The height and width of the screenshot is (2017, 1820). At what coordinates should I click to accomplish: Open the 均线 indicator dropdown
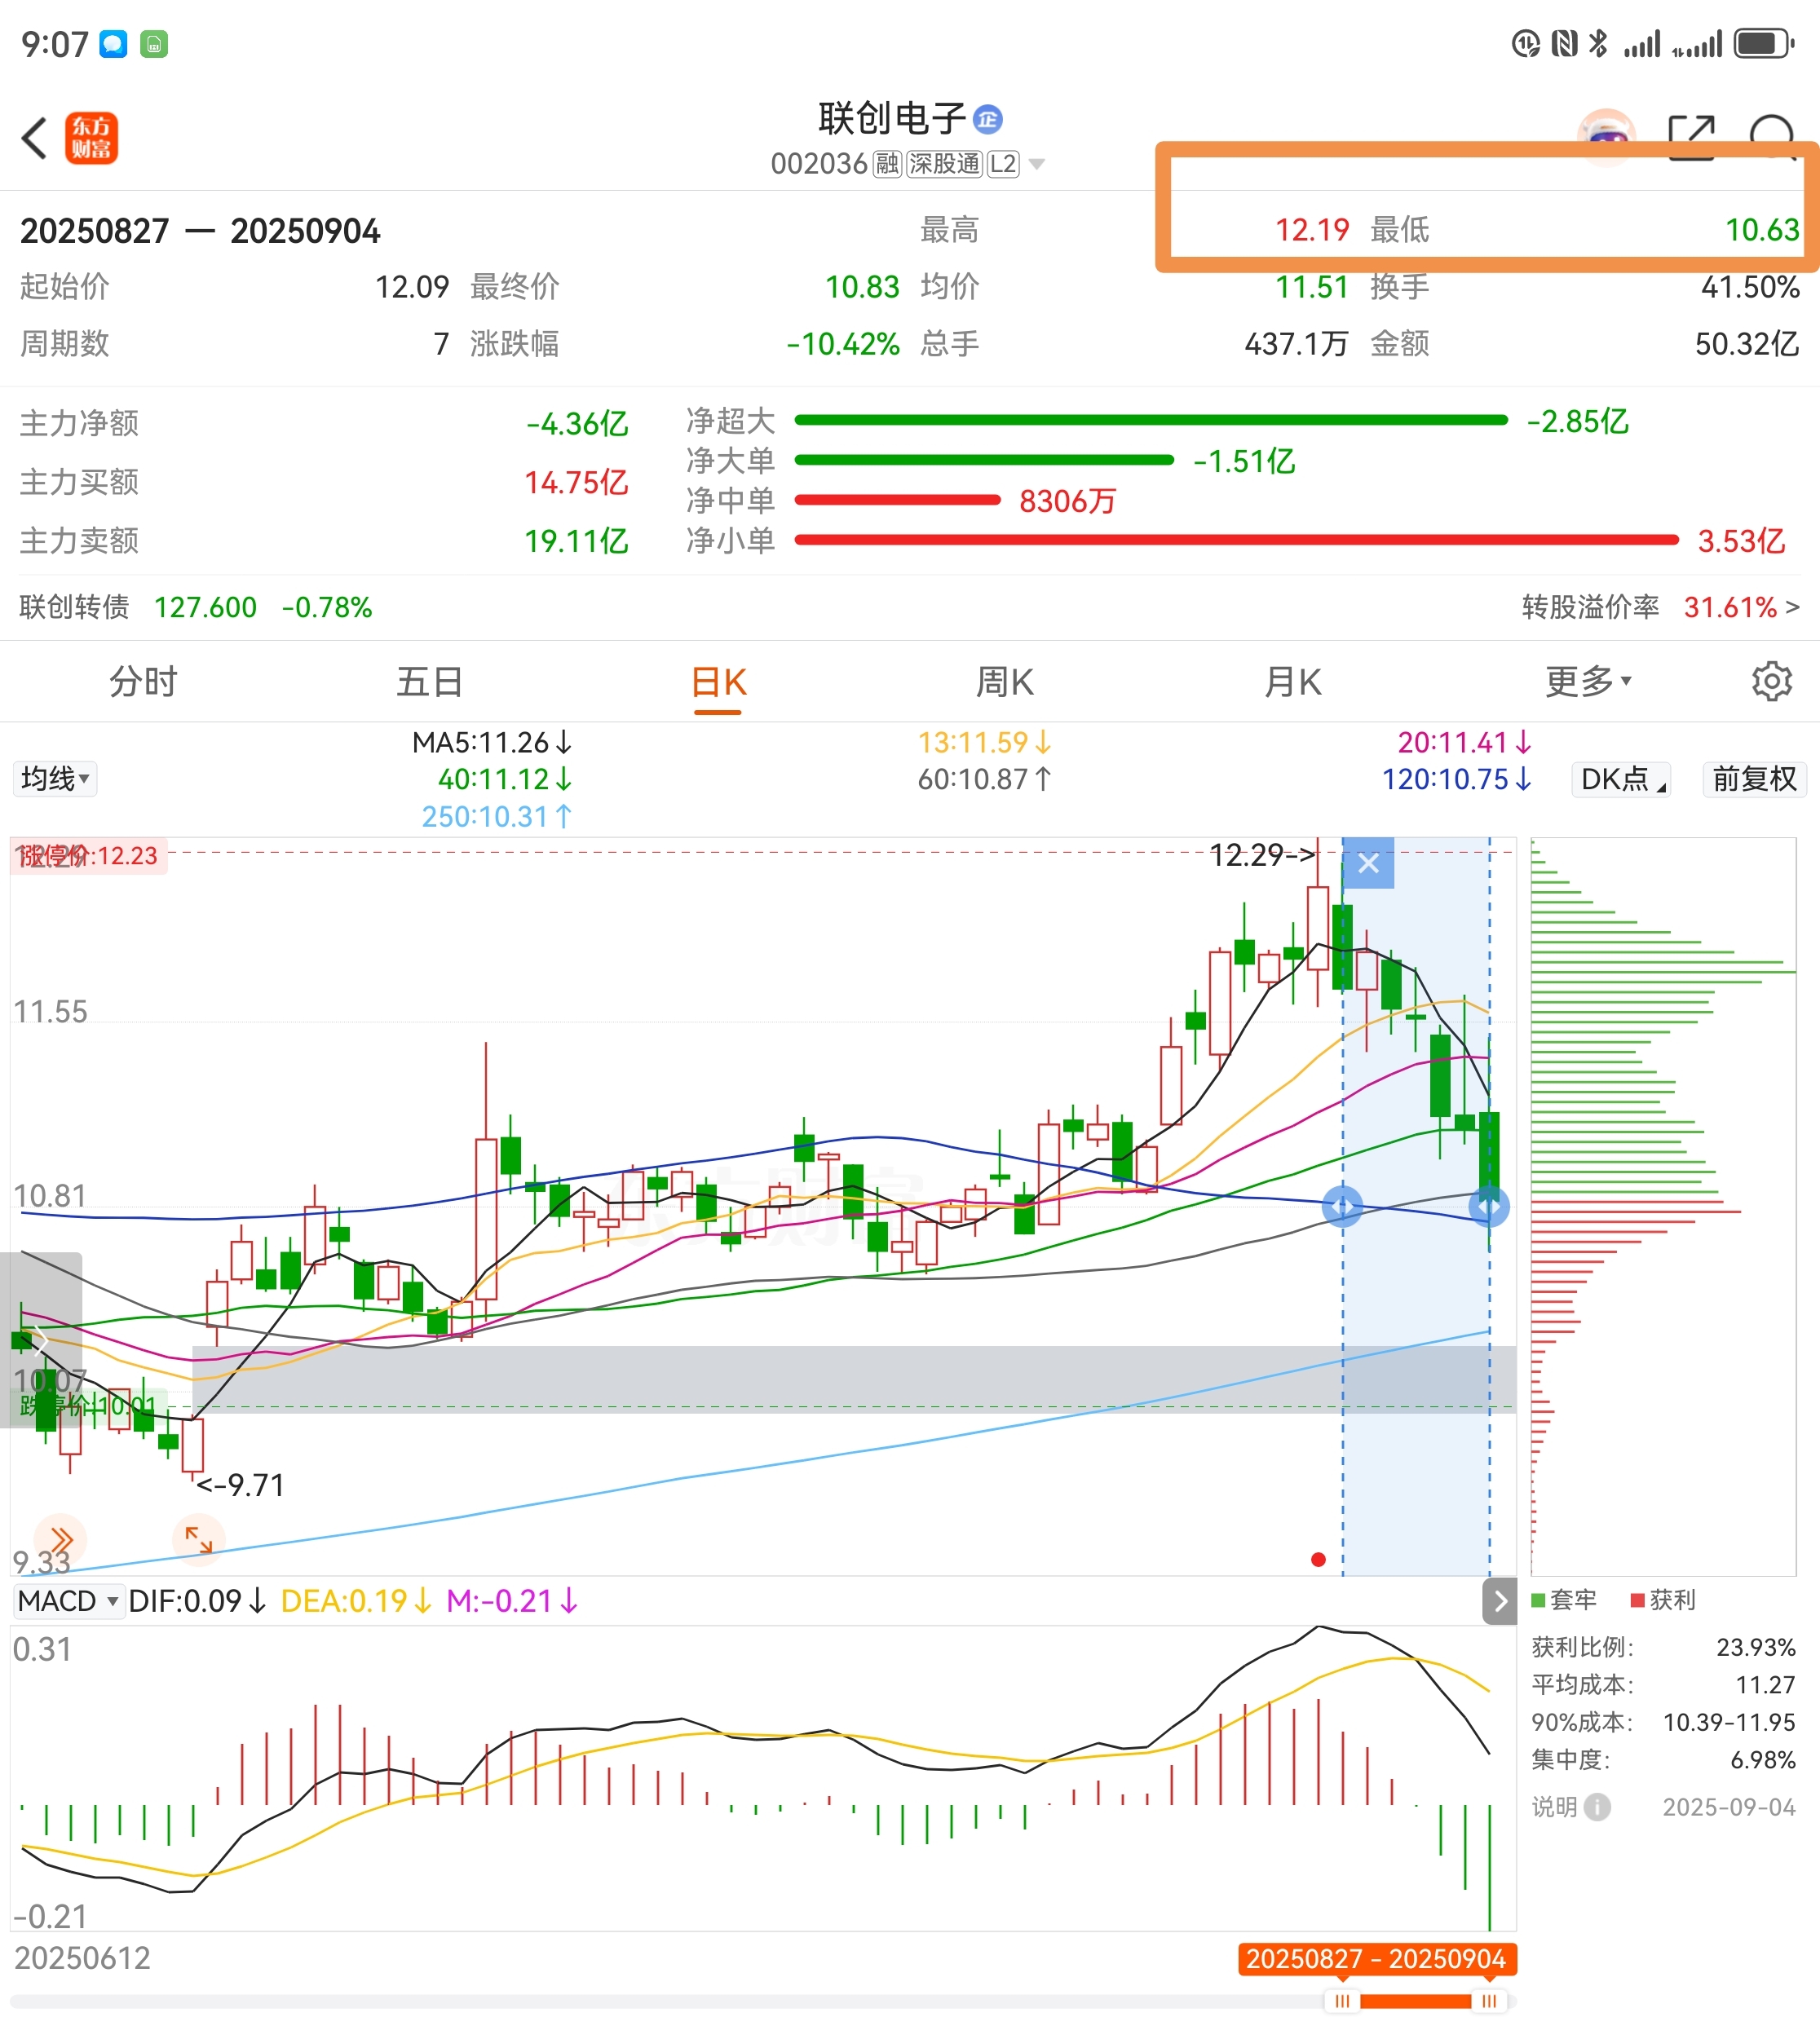(55, 778)
